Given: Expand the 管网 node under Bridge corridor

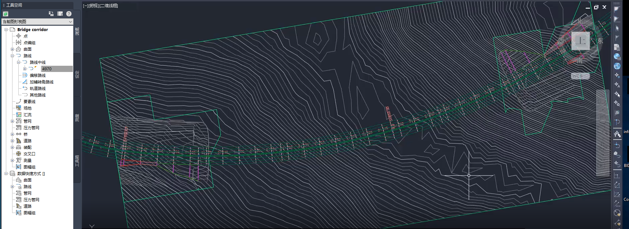Looking at the screenshot, I should click(12, 121).
